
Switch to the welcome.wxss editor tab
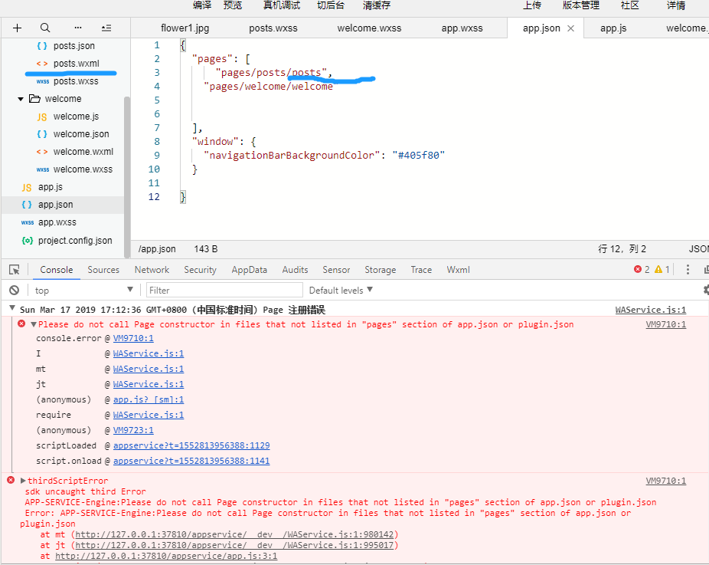click(369, 28)
